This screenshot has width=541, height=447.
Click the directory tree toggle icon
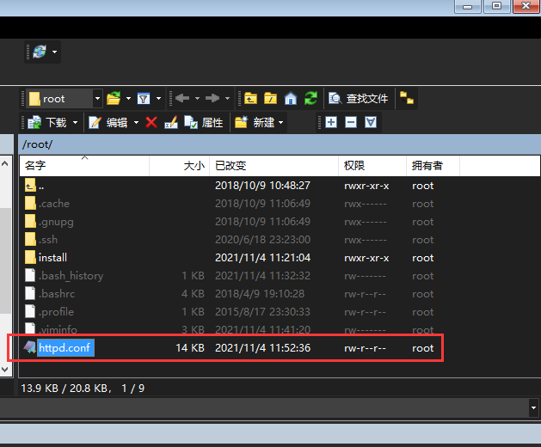tap(407, 98)
